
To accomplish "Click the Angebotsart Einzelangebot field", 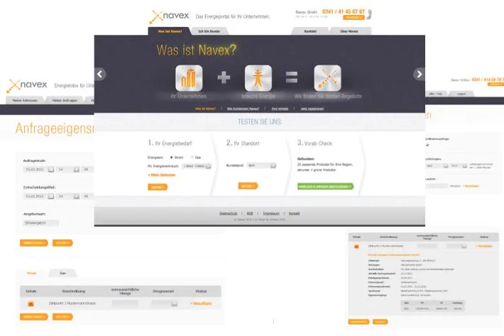I will pos(41,223).
